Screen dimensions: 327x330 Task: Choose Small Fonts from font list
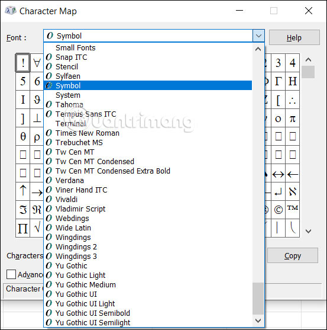(x=148, y=48)
